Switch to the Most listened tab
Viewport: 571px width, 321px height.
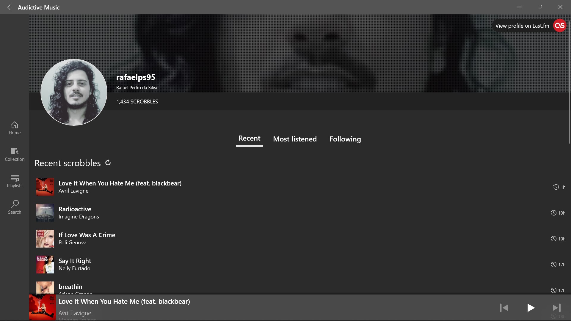pyautogui.click(x=295, y=139)
